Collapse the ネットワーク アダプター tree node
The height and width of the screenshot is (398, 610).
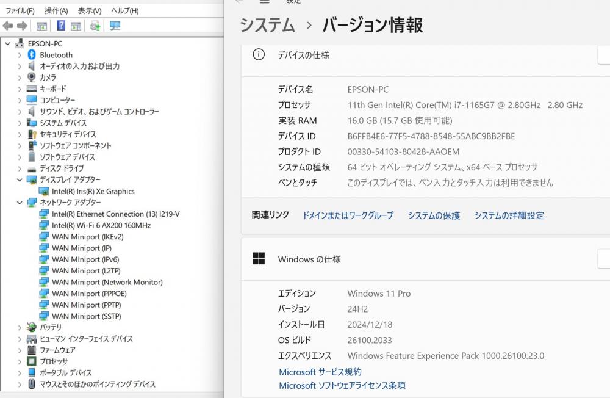[x=20, y=203]
